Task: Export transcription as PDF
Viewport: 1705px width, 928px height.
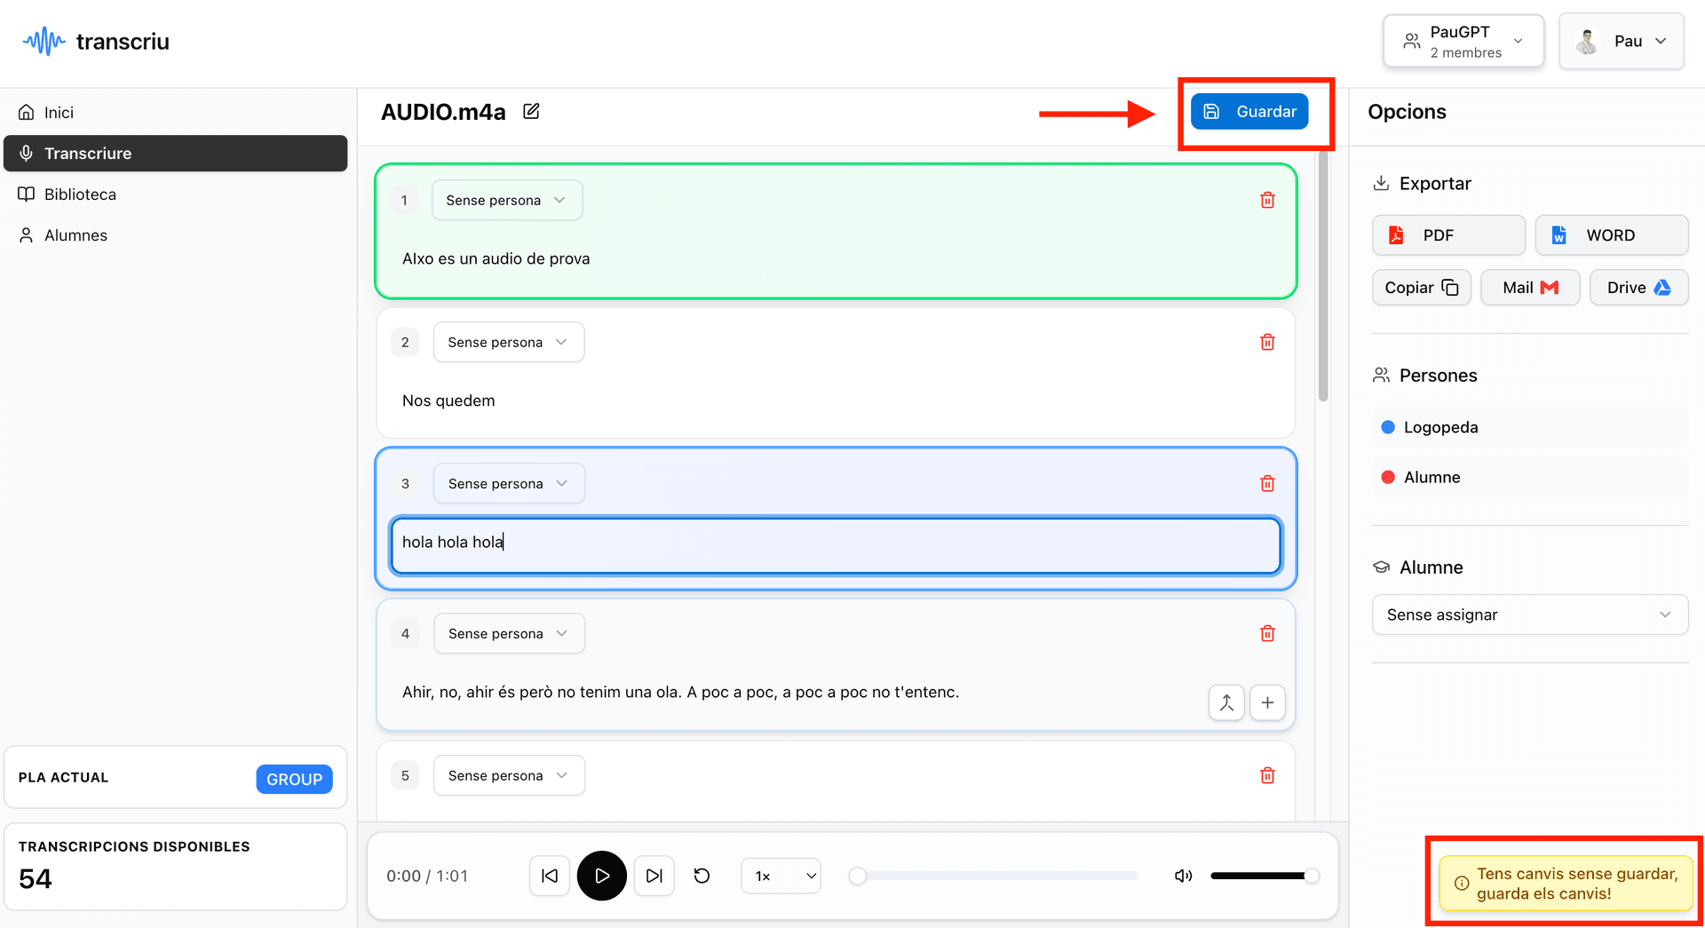Action: tap(1447, 235)
